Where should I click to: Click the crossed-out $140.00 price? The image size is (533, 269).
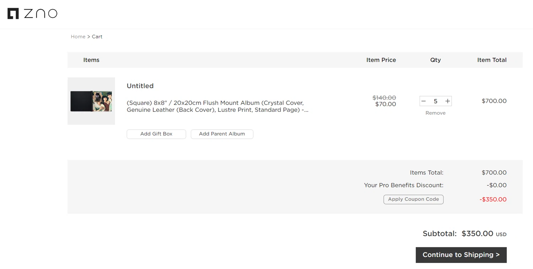click(x=384, y=98)
